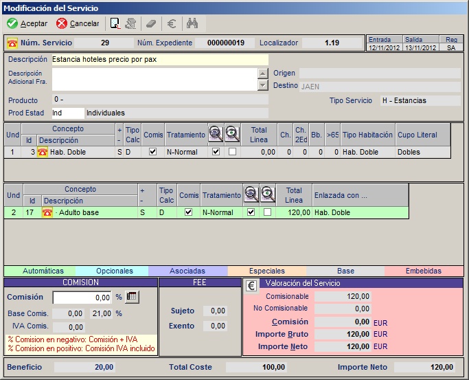The height and width of the screenshot is (380, 469).
Task: Click the Destino field showing JAEN
Action: (380, 87)
